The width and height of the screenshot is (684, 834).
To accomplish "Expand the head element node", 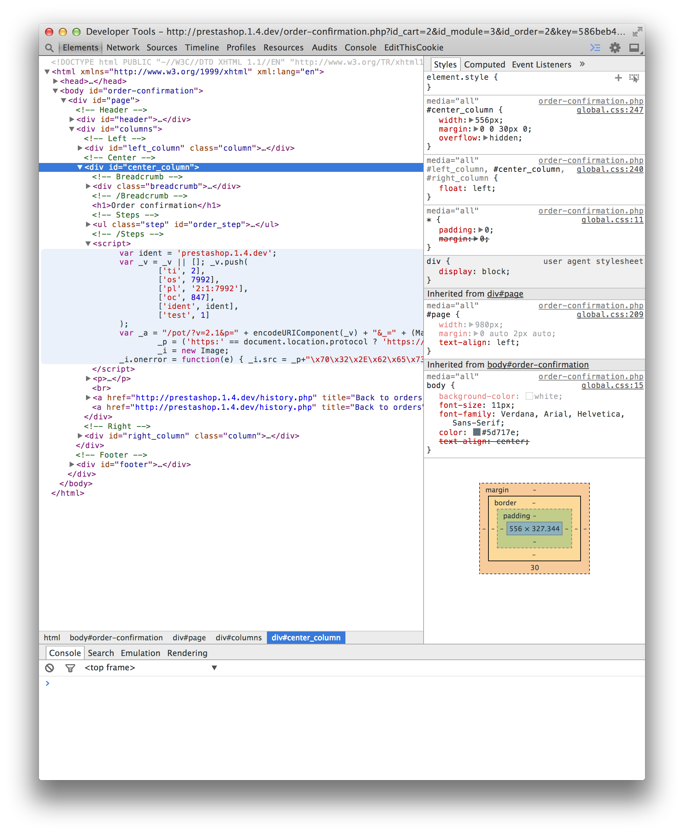I will [x=56, y=81].
